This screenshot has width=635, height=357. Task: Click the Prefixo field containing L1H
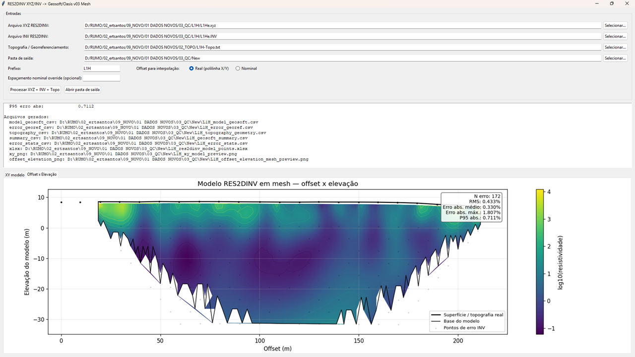(x=102, y=68)
